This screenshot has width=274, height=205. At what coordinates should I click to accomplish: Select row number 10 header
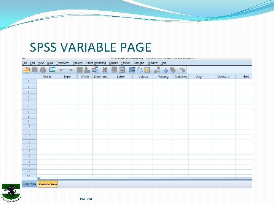pyautogui.click(x=29, y=126)
